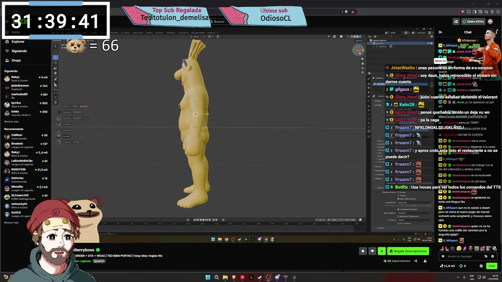Click the share stream icon
The height and width of the screenshot is (282, 502).
pyautogui.click(x=416, y=261)
